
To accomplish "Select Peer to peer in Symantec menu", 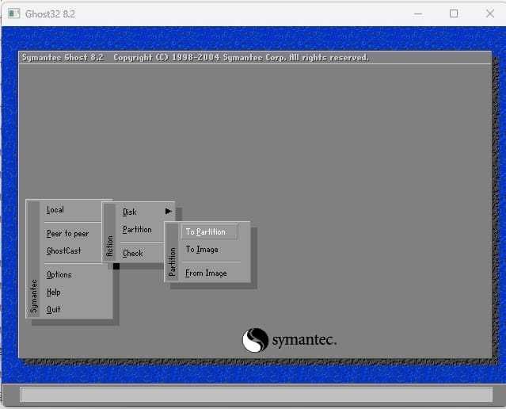I will click(68, 234).
